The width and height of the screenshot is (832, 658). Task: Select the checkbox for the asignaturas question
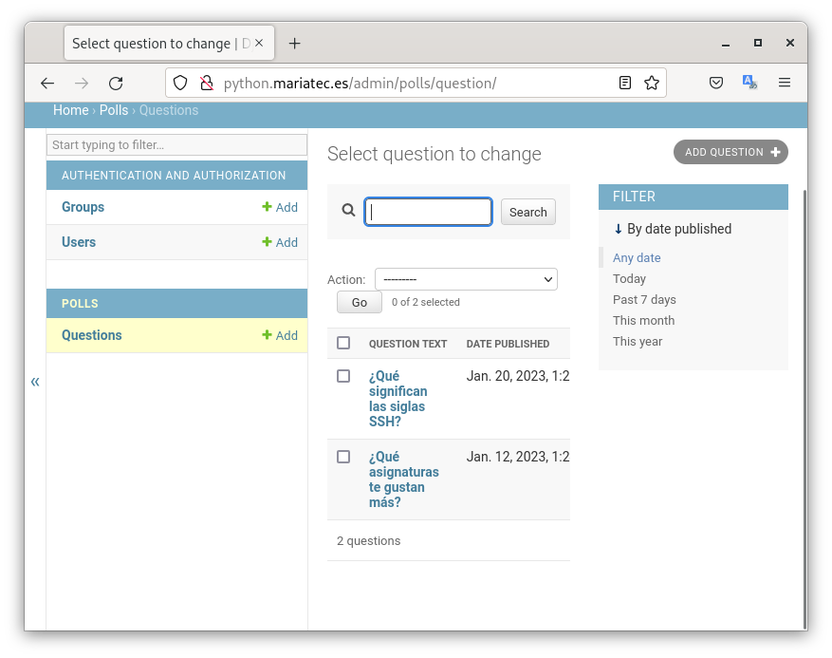(x=343, y=457)
